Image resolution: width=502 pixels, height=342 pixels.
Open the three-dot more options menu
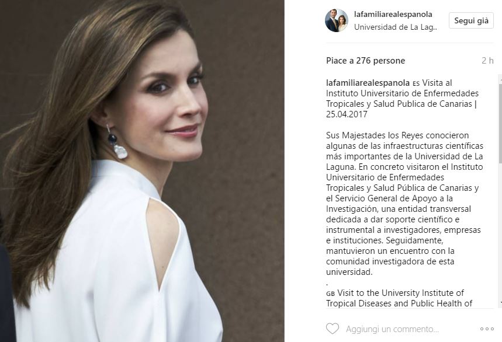point(487,329)
